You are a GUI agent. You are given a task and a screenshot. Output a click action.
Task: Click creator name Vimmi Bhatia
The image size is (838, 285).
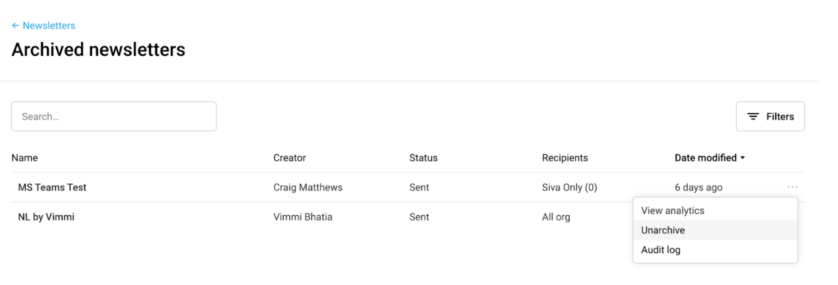(302, 217)
